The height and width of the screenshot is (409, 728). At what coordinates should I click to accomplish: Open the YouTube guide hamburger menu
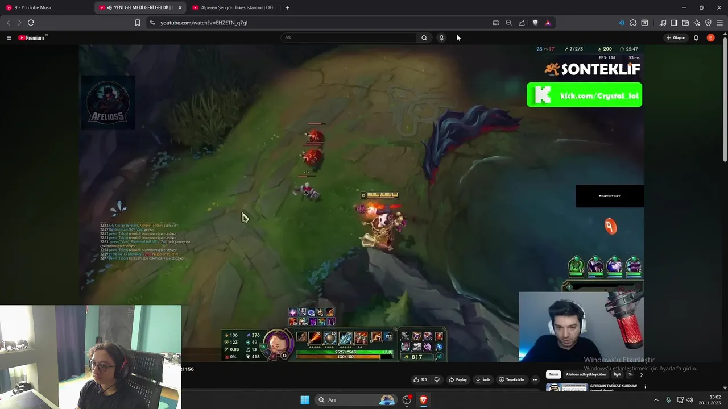pyautogui.click(x=9, y=37)
